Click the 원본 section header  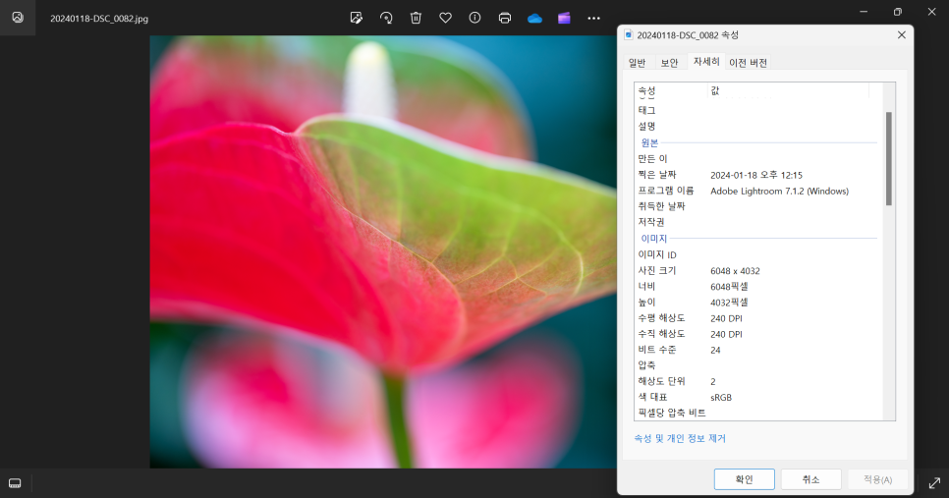pos(649,142)
